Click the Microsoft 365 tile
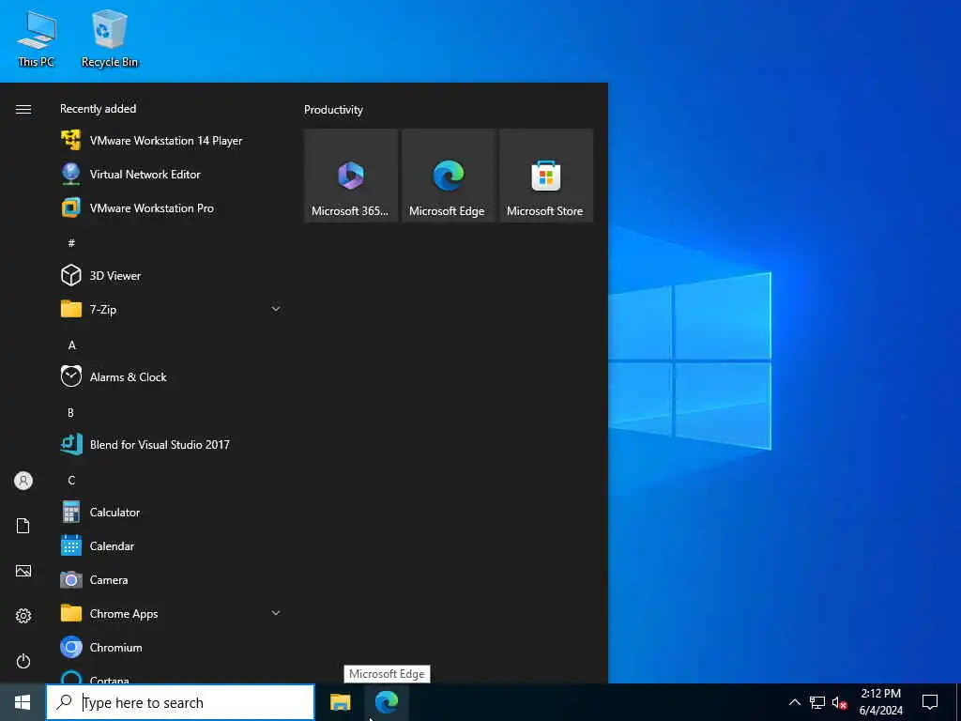Image resolution: width=961 pixels, height=721 pixels. [x=351, y=176]
